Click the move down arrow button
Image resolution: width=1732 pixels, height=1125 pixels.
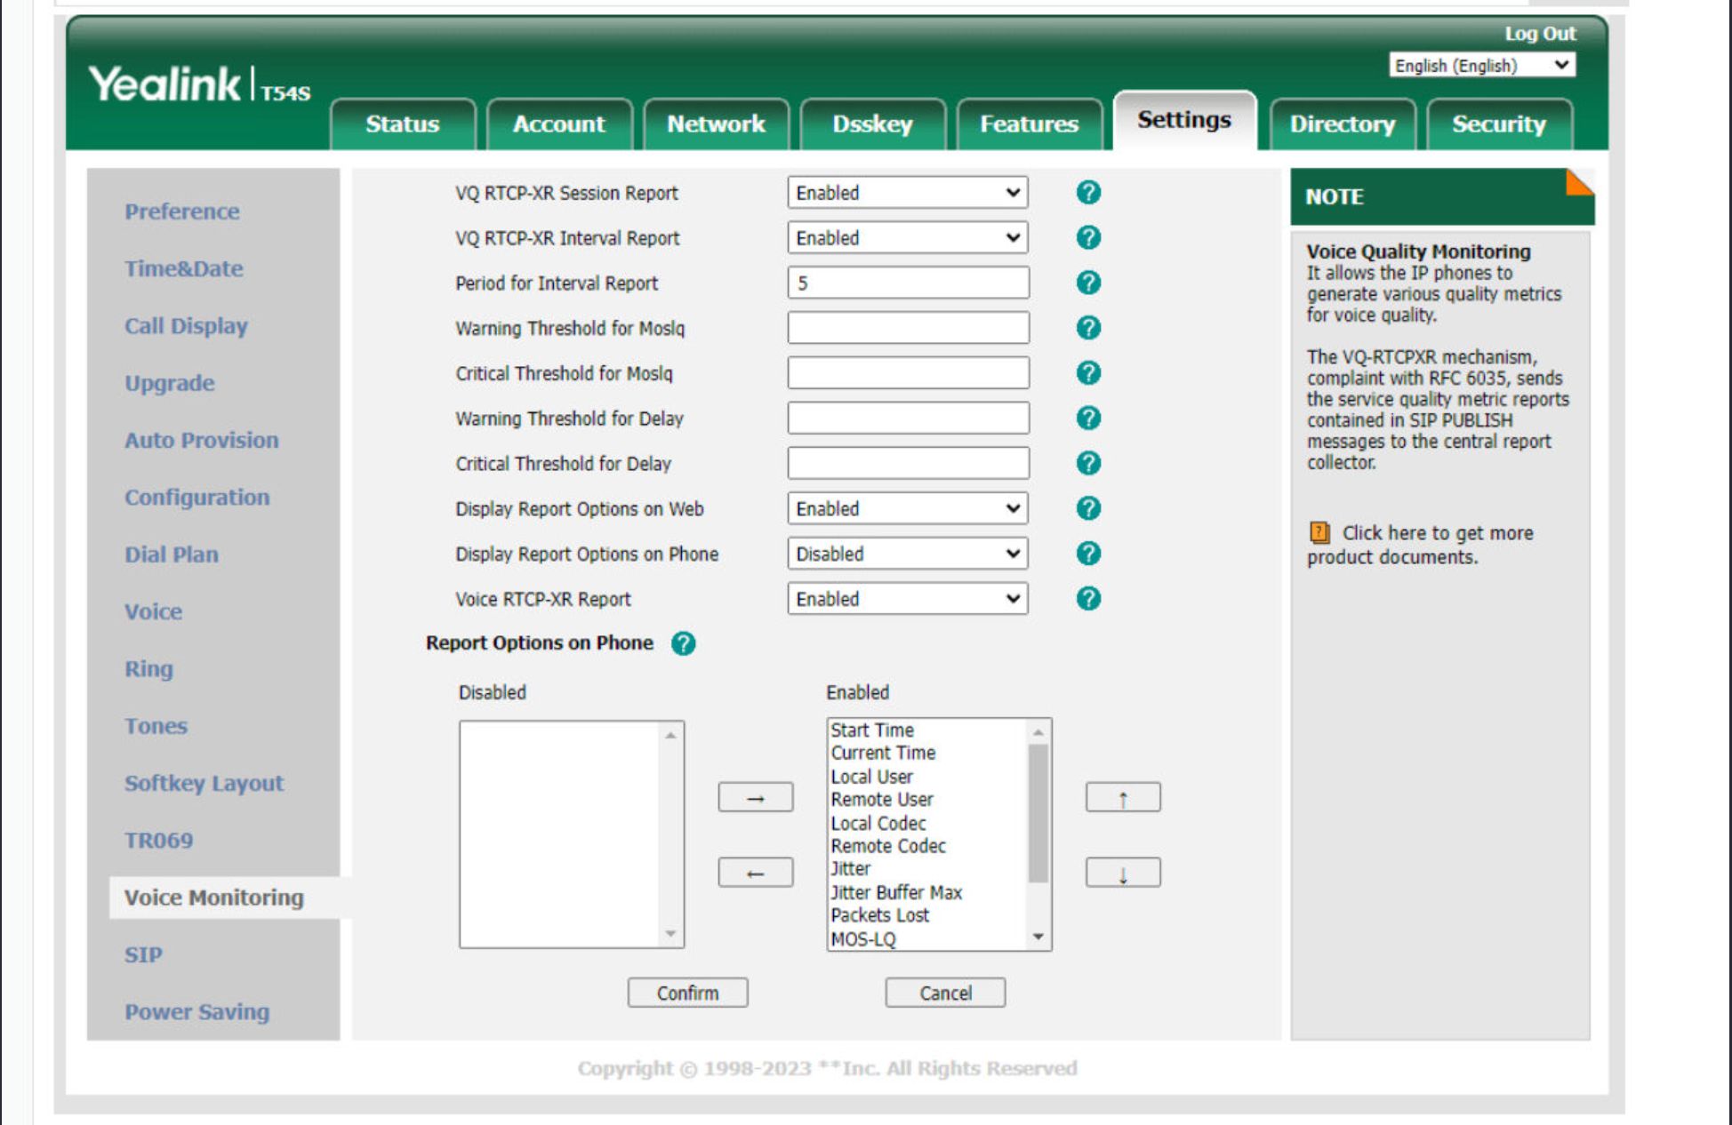[1122, 873]
